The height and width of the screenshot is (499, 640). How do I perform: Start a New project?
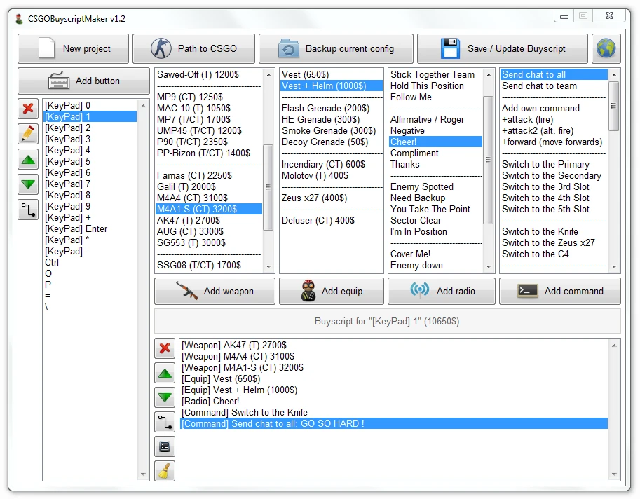(73, 48)
